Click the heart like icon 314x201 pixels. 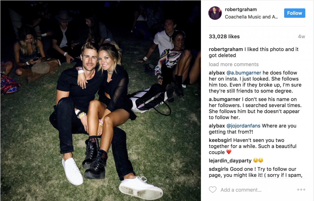(213, 190)
